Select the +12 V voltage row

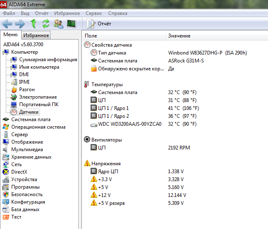coord(101,195)
